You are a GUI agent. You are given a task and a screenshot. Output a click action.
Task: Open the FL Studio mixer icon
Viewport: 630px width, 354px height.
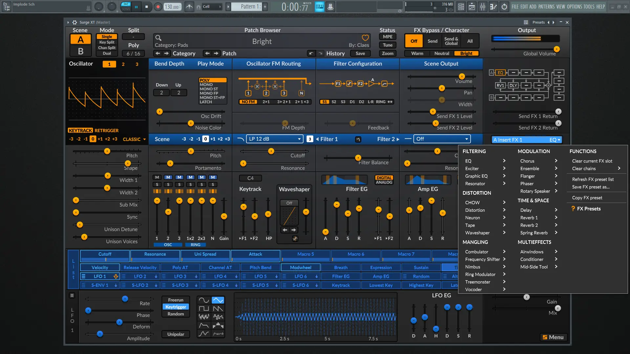(483, 7)
